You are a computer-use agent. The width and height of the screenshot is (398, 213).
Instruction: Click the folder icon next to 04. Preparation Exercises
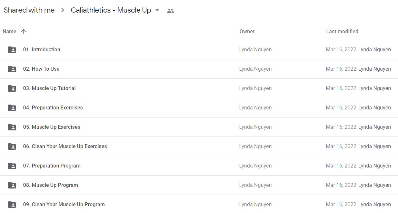pos(12,108)
